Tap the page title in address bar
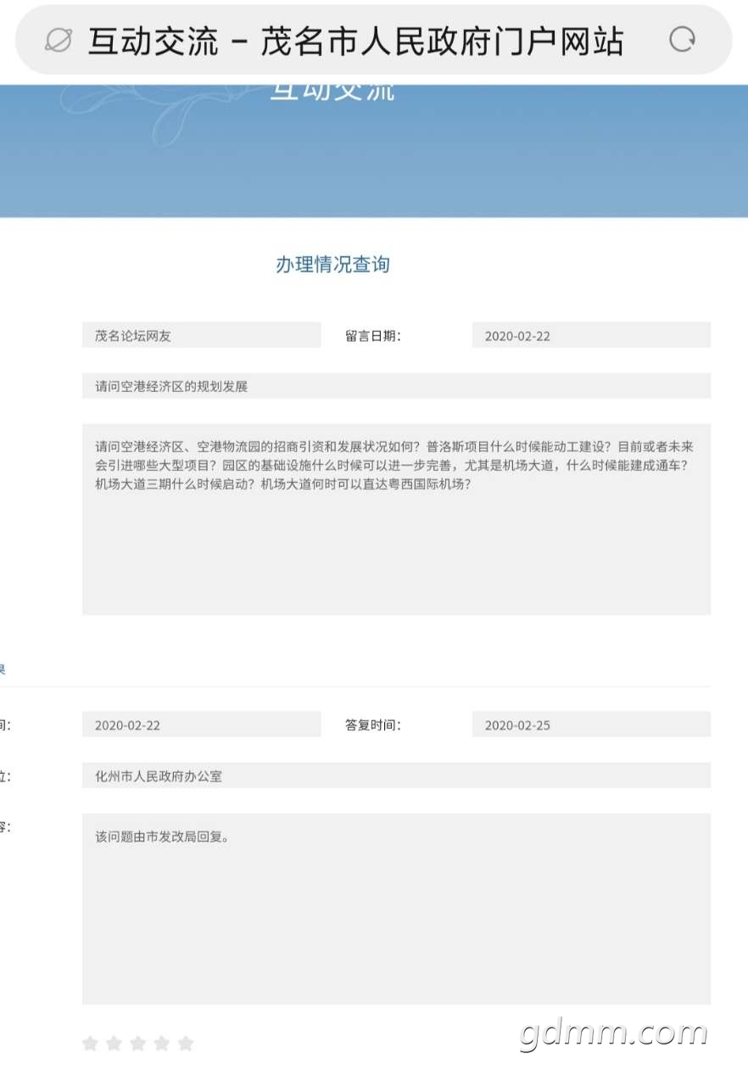Viewport: 748px width, 1086px height. (x=356, y=41)
